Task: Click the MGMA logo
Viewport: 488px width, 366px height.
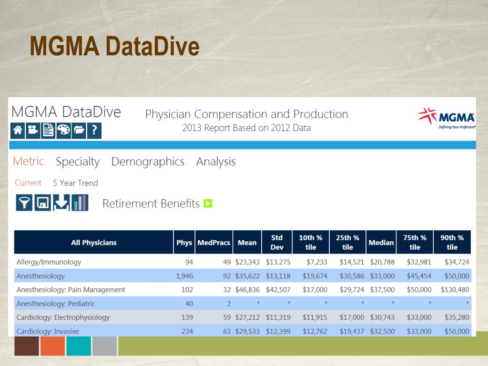Action: point(447,118)
